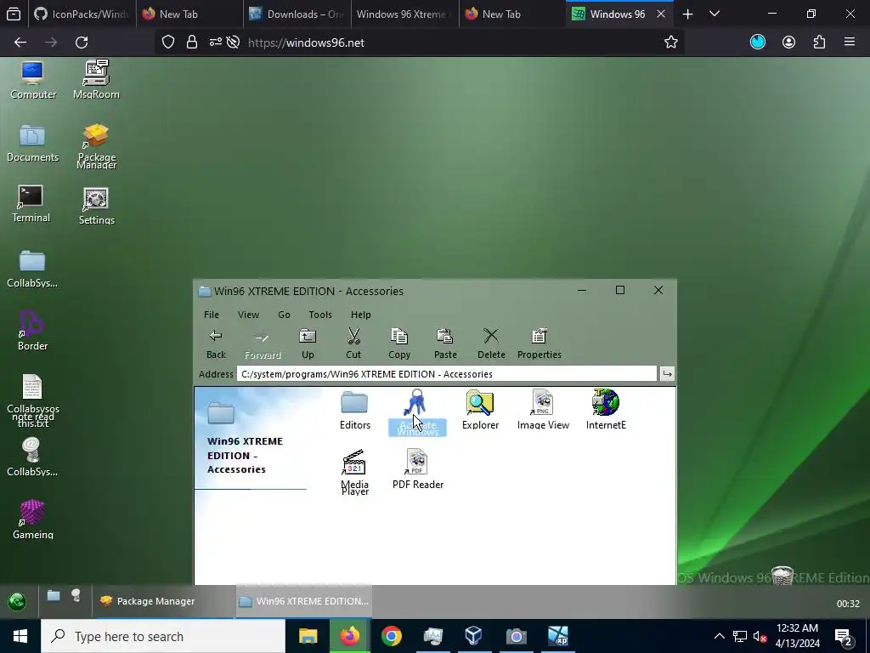Open the Help menu

[360, 315]
